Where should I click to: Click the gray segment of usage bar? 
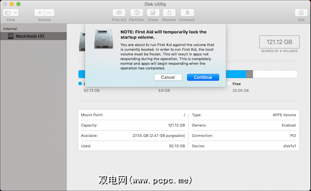coord(249,74)
